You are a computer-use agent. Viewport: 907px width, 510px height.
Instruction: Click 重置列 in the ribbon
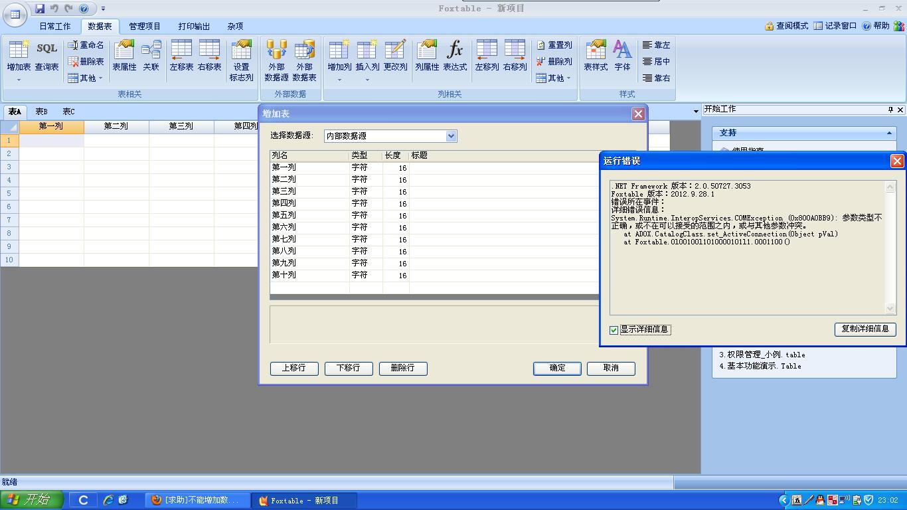point(554,45)
